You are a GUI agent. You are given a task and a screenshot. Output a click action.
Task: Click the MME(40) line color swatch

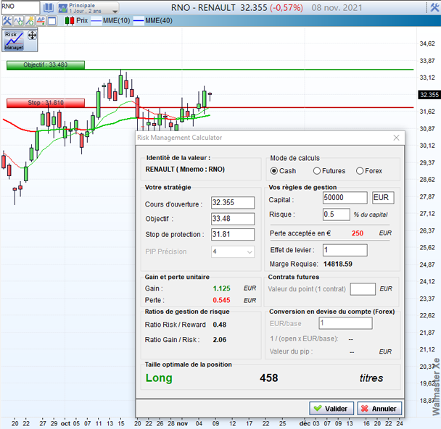[x=139, y=21]
